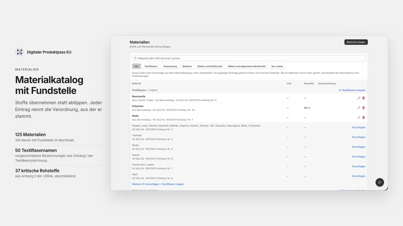
Task: Click the Seide suggestion name
Action: click(135, 145)
